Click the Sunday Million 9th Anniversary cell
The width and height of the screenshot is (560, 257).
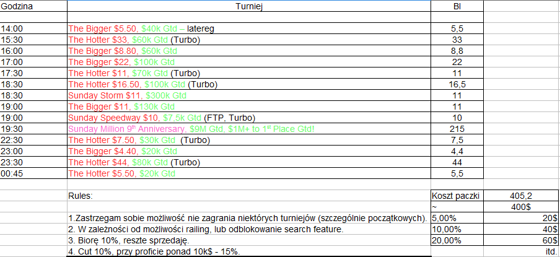(x=249, y=129)
